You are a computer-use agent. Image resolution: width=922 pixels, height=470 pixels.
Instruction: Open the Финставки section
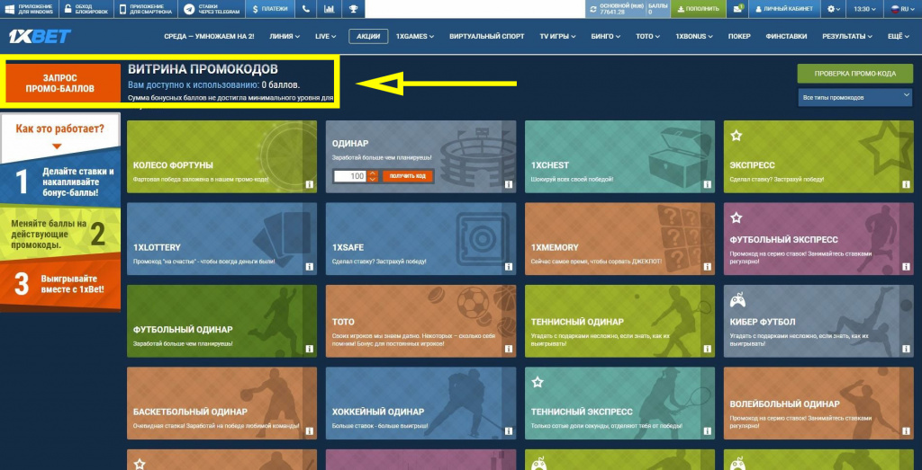coord(786,36)
